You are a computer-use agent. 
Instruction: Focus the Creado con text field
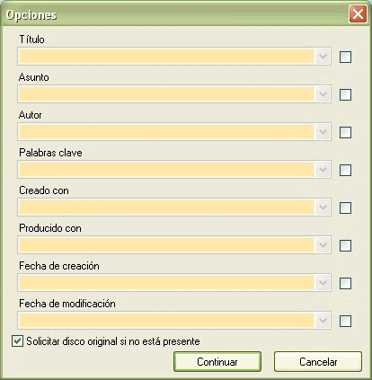click(166, 208)
